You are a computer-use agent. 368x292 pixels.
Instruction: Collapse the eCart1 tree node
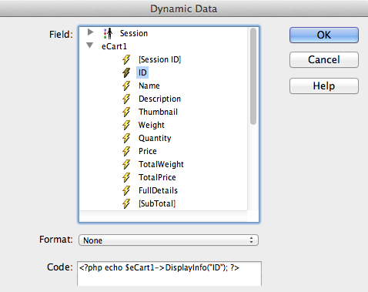coord(89,45)
